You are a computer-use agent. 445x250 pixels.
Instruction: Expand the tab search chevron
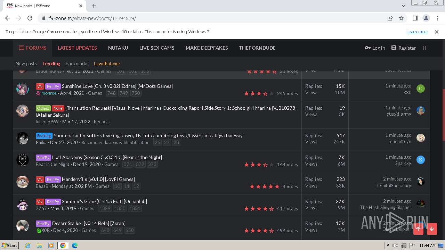point(403,6)
